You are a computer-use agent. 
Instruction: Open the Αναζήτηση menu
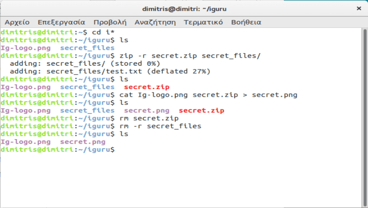tap(155, 22)
